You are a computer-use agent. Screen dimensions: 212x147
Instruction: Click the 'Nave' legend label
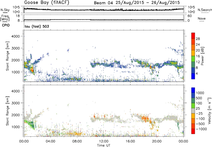pos(202,18)
